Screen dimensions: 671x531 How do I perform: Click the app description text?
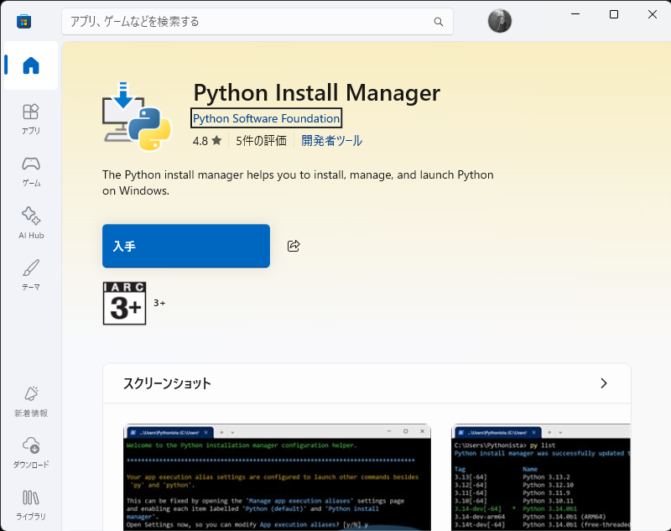tap(298, 183)
